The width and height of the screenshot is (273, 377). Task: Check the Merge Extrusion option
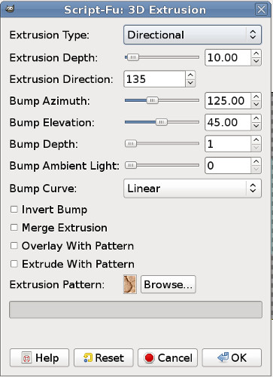[14, 228]
